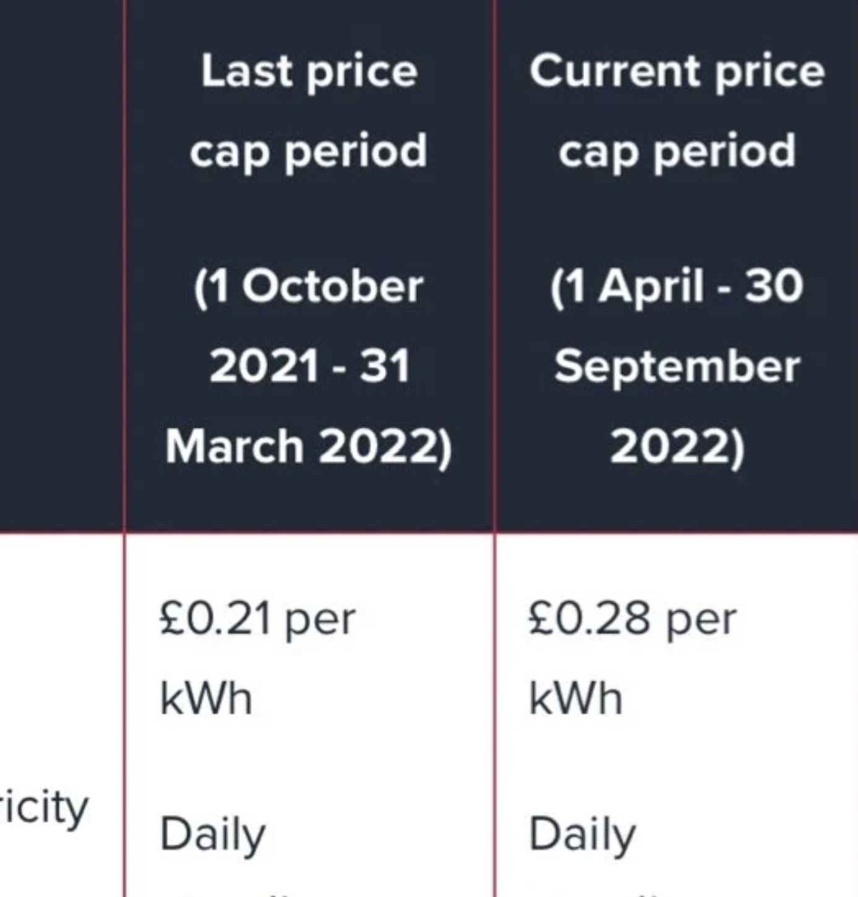858x897 pixels.
Task: Select the '(1 October 2021 - 31 March 2022)' text
Action: (x=309, y=366)
